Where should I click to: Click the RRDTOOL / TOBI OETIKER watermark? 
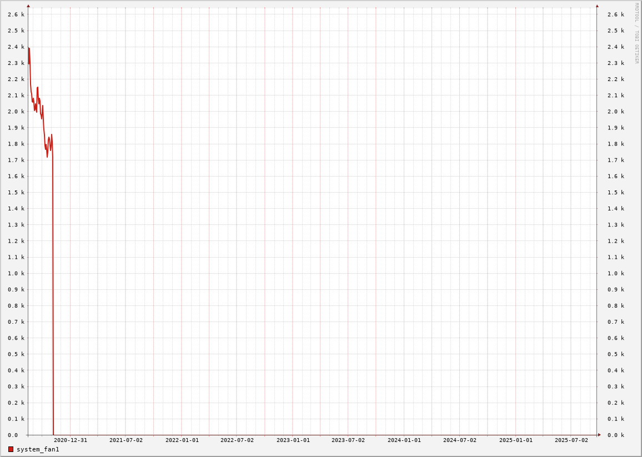pyautogui.click(x=637, y=33)
